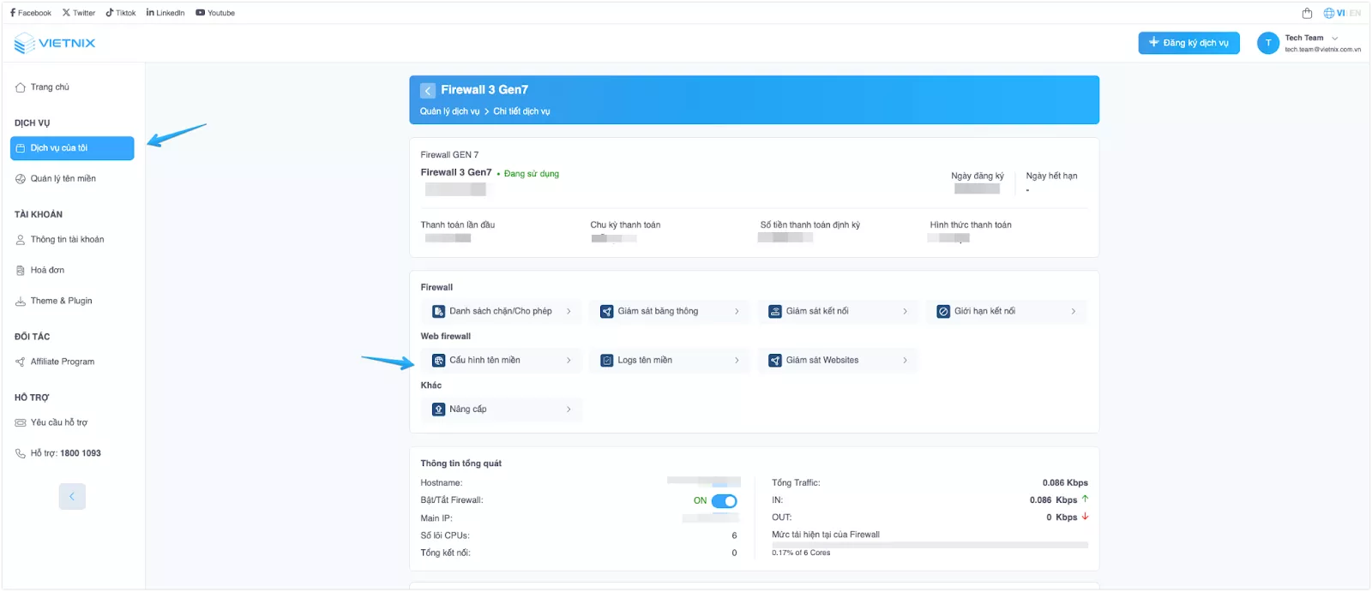Image resolution: width=1372 pixels, height=592 pixels.
Task: Switch the language to EN
Action: [x=1355, y=13]
